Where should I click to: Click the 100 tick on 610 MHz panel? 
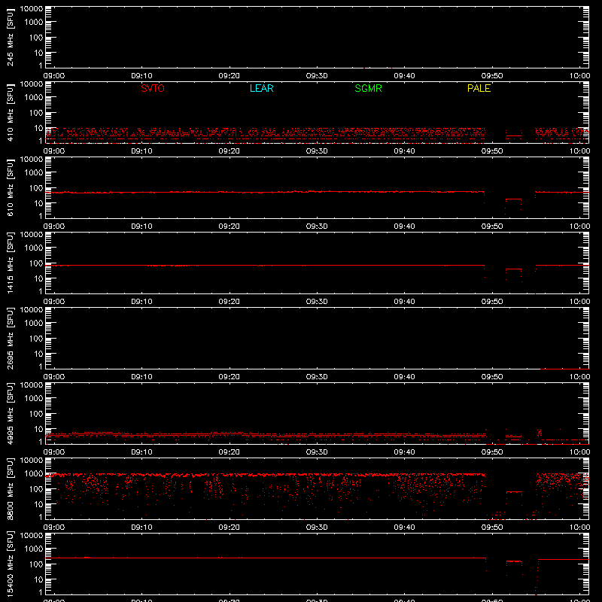(36, 188)
